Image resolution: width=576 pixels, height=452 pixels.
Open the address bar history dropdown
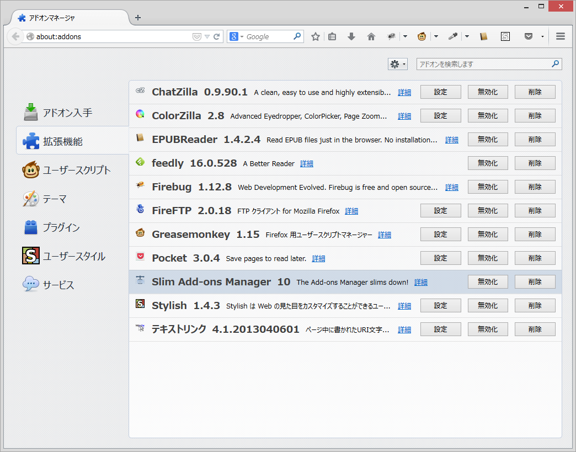pos(207,36)
